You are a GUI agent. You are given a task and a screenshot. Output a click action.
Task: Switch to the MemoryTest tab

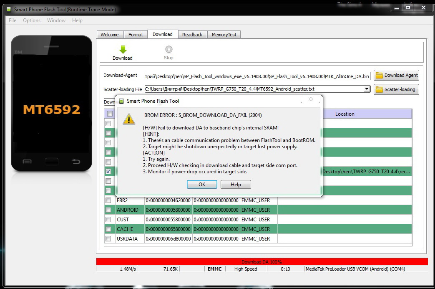[x=224, y=35]
